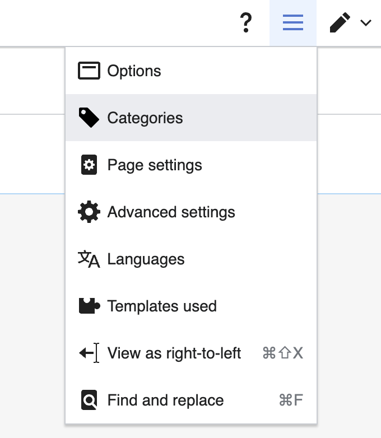The width and height of the screenshot is (381, 438).
Task: Open the Options menu entry
Action: (134, 71)
